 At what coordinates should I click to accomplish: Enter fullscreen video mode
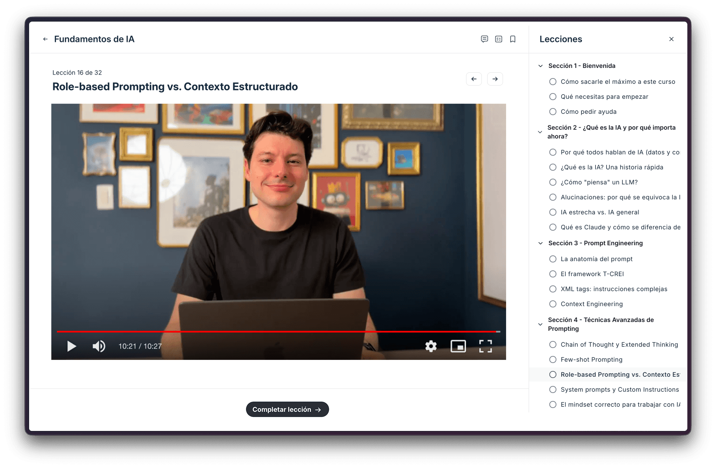(x=485, y=346)
